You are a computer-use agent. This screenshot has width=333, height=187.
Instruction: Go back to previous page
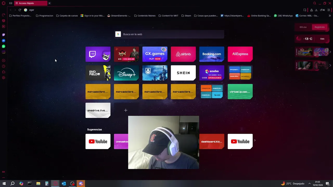(x=10, y=10)
